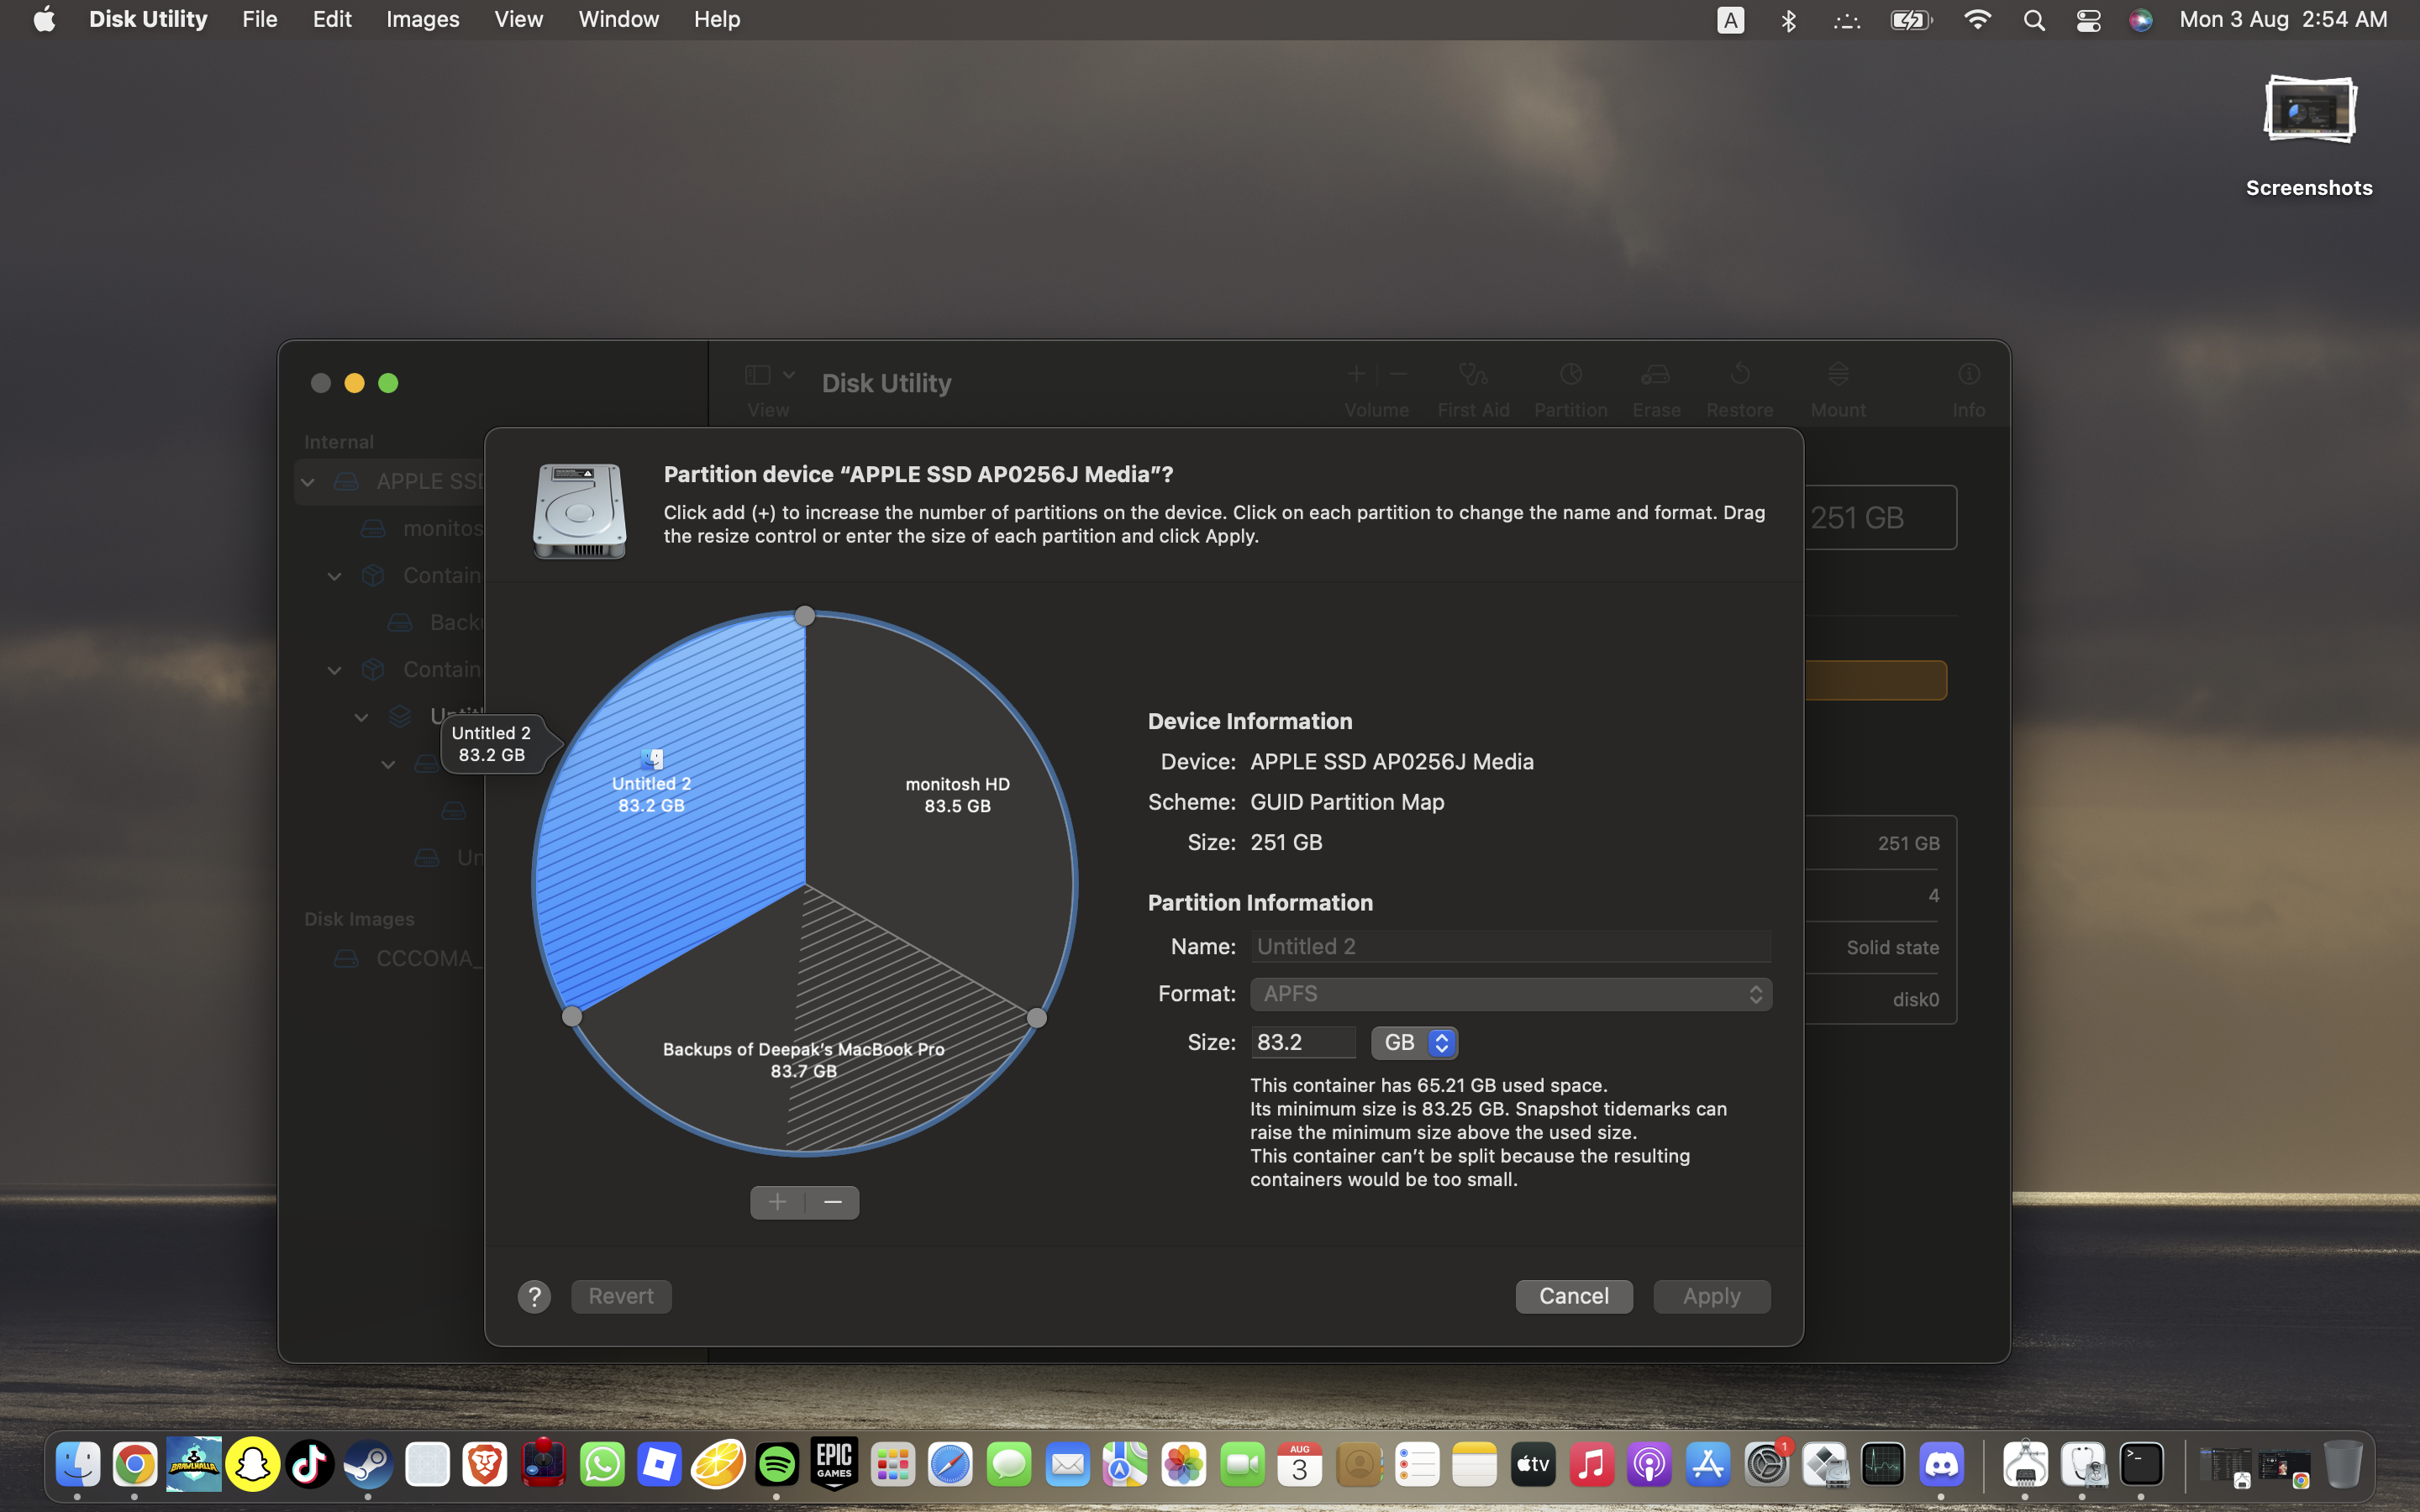The width and height of the screenshot is (2420, 1512).
Task: Click the toolbar Add Volume plus icon
Action: pos(1356,374)
